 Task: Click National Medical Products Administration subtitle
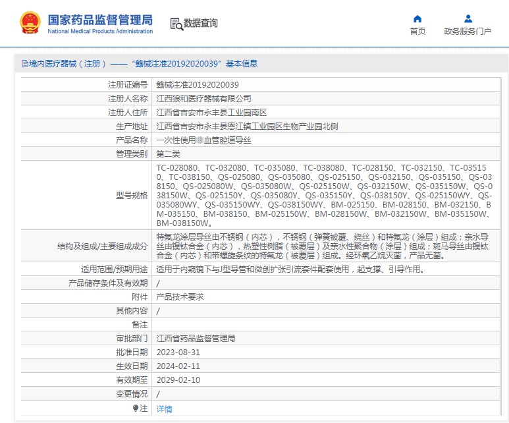click(x=100, y=31)
